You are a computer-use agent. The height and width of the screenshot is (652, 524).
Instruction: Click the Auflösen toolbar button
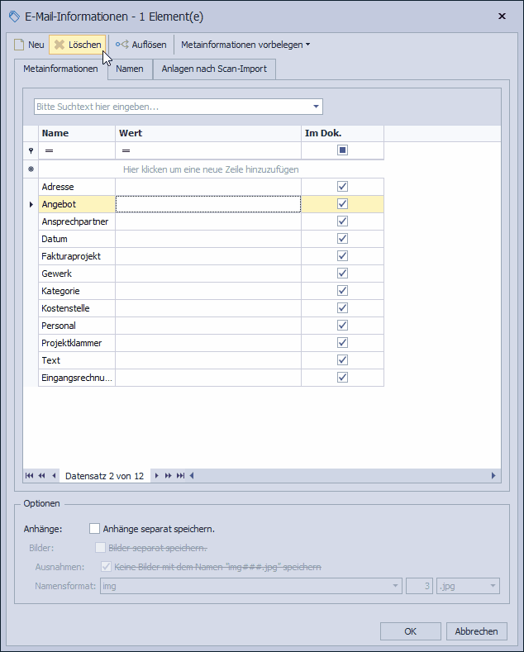(x=141, y=45)
